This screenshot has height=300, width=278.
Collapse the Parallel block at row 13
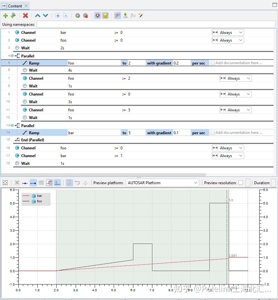[x=12, y=125]
